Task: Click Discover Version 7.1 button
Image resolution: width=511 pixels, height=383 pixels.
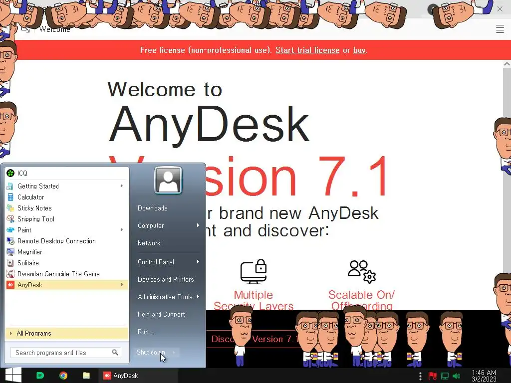Action: point(254,339)
